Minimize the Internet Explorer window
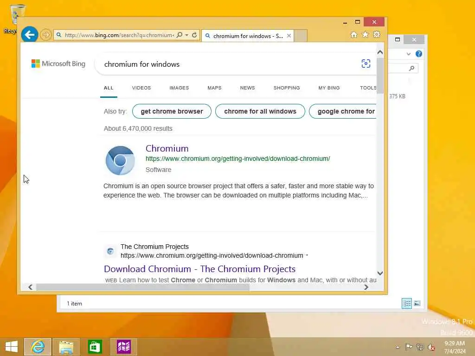 345,22
